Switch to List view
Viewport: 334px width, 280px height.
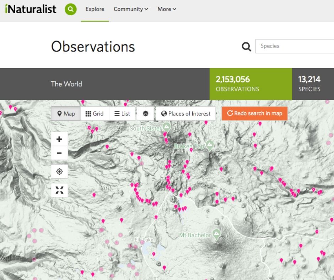[122, 114]
